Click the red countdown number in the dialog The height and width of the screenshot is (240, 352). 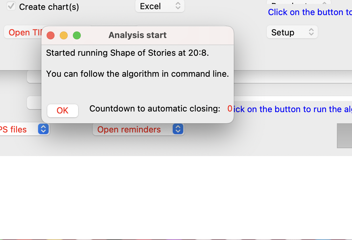(x=230, y=109)
